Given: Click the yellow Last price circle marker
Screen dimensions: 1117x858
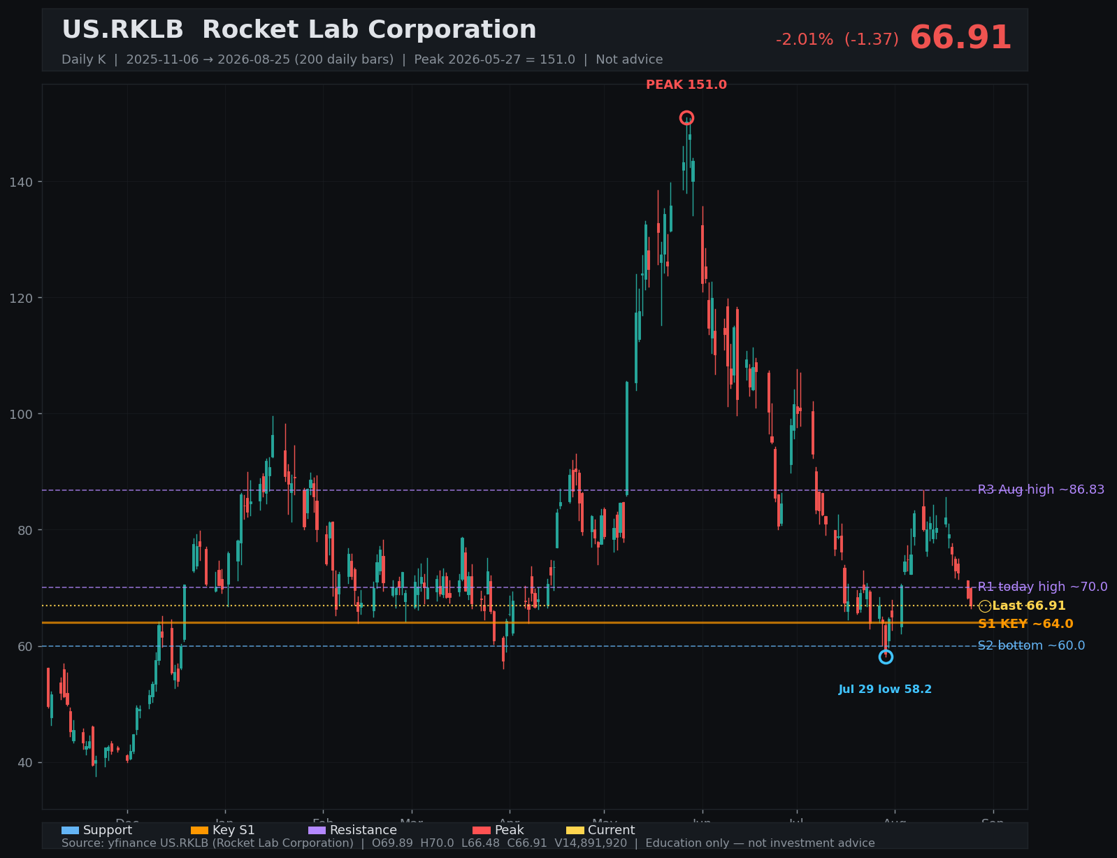Looking at the screenshot, I should [985, 606].
